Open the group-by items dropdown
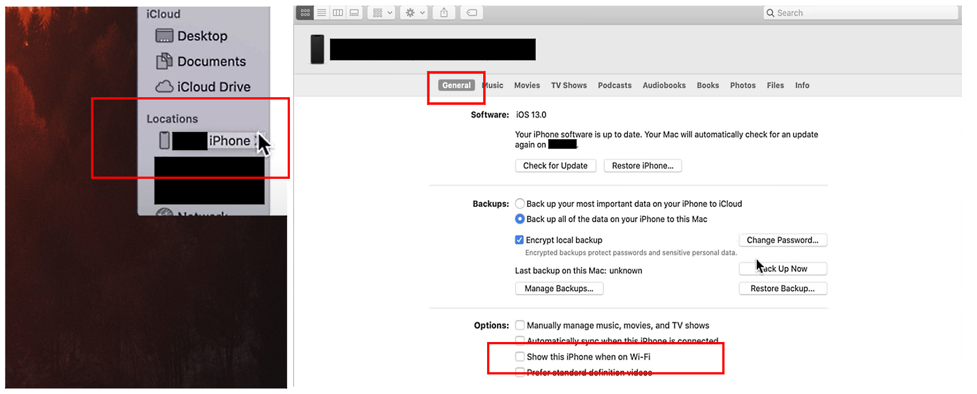Screen dimensions: 977x394 (383, 13)
